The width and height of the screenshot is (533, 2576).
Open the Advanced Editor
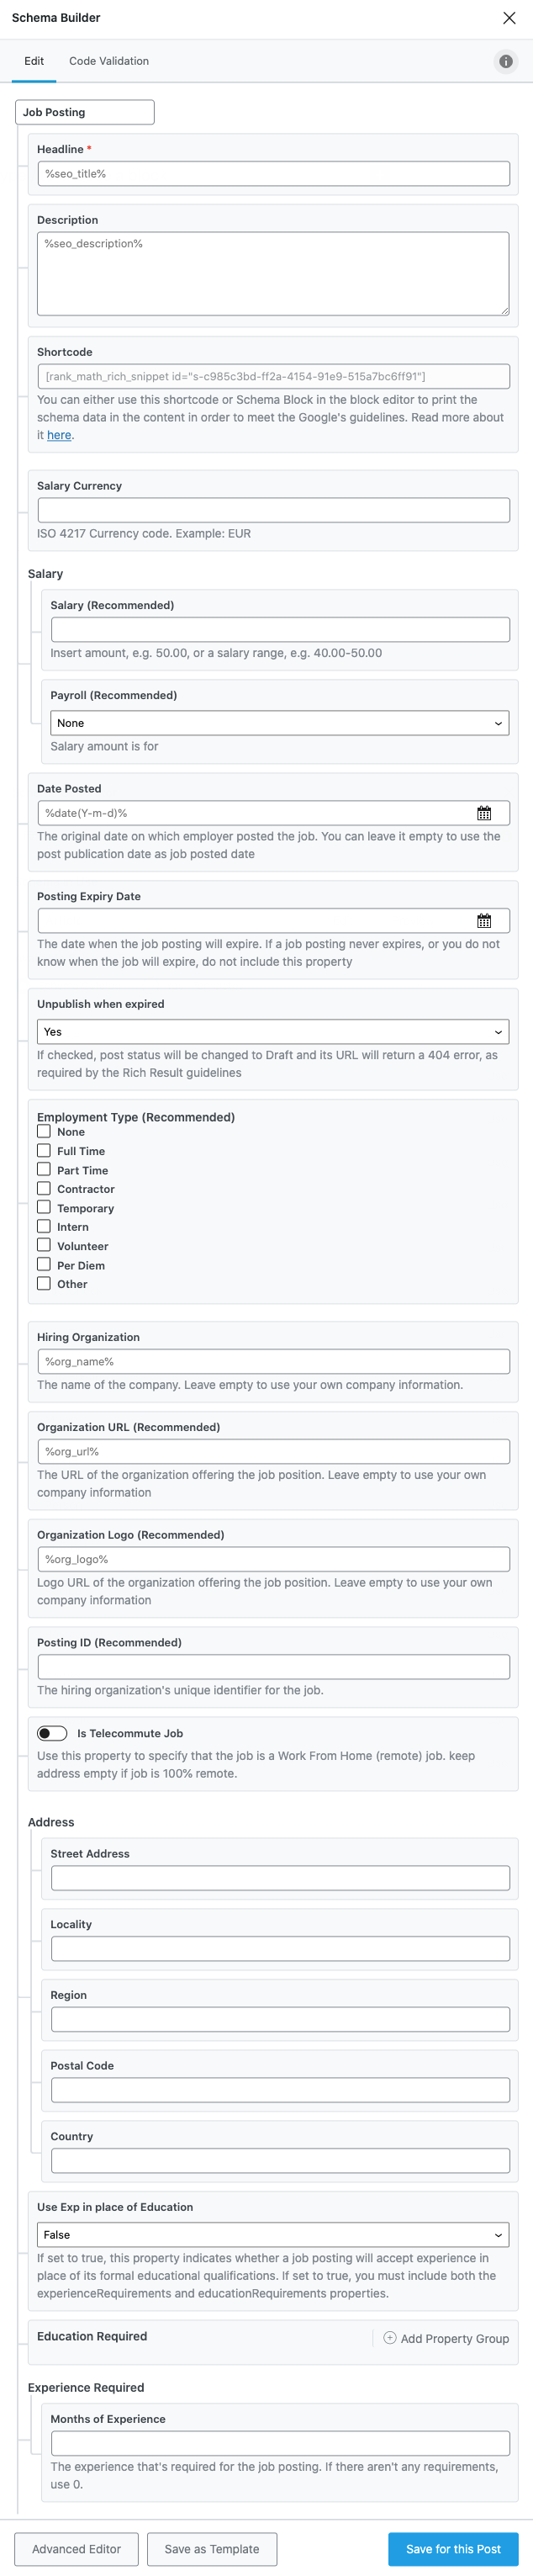76,2549
